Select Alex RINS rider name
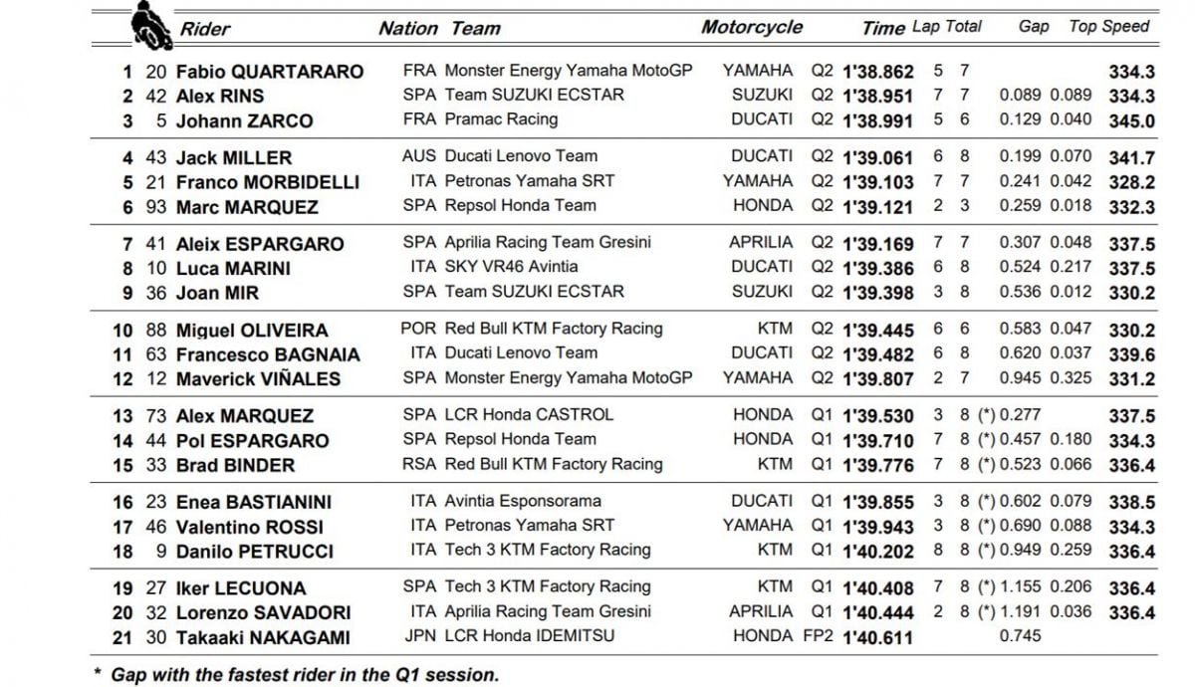Viewport: 1195px width, 687px height. 219,97
